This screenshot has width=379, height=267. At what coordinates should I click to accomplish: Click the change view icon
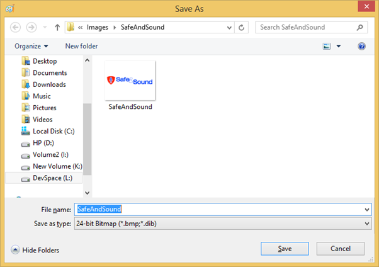327,46
